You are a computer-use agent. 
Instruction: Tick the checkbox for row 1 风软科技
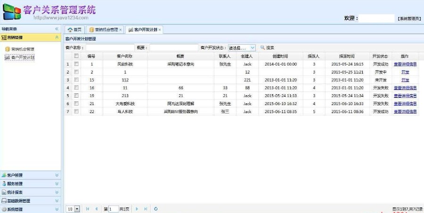pos(76,64)
